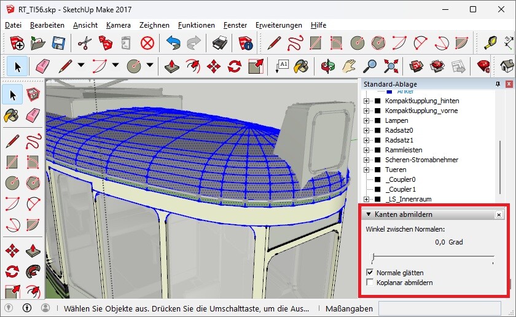Uncheck the Normale glätten checkbox
Viewport: 516px width, 317px height.
pyautogui.click(x=370, y=272)
